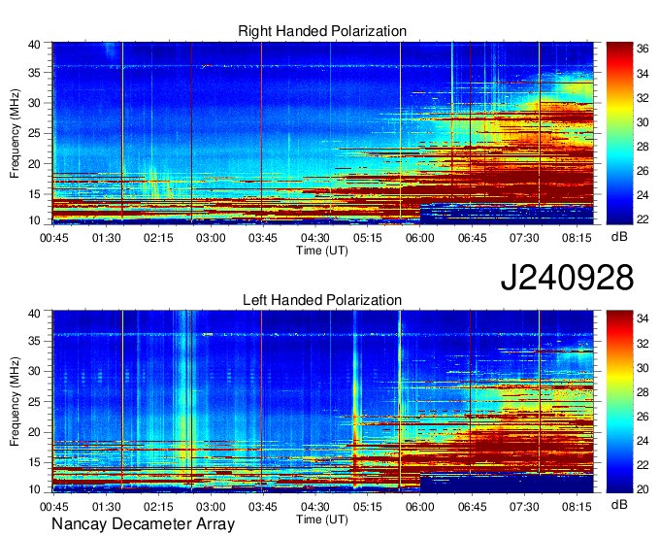Click the "Nancay Decameter Array" caption

(x=143, y=524)
